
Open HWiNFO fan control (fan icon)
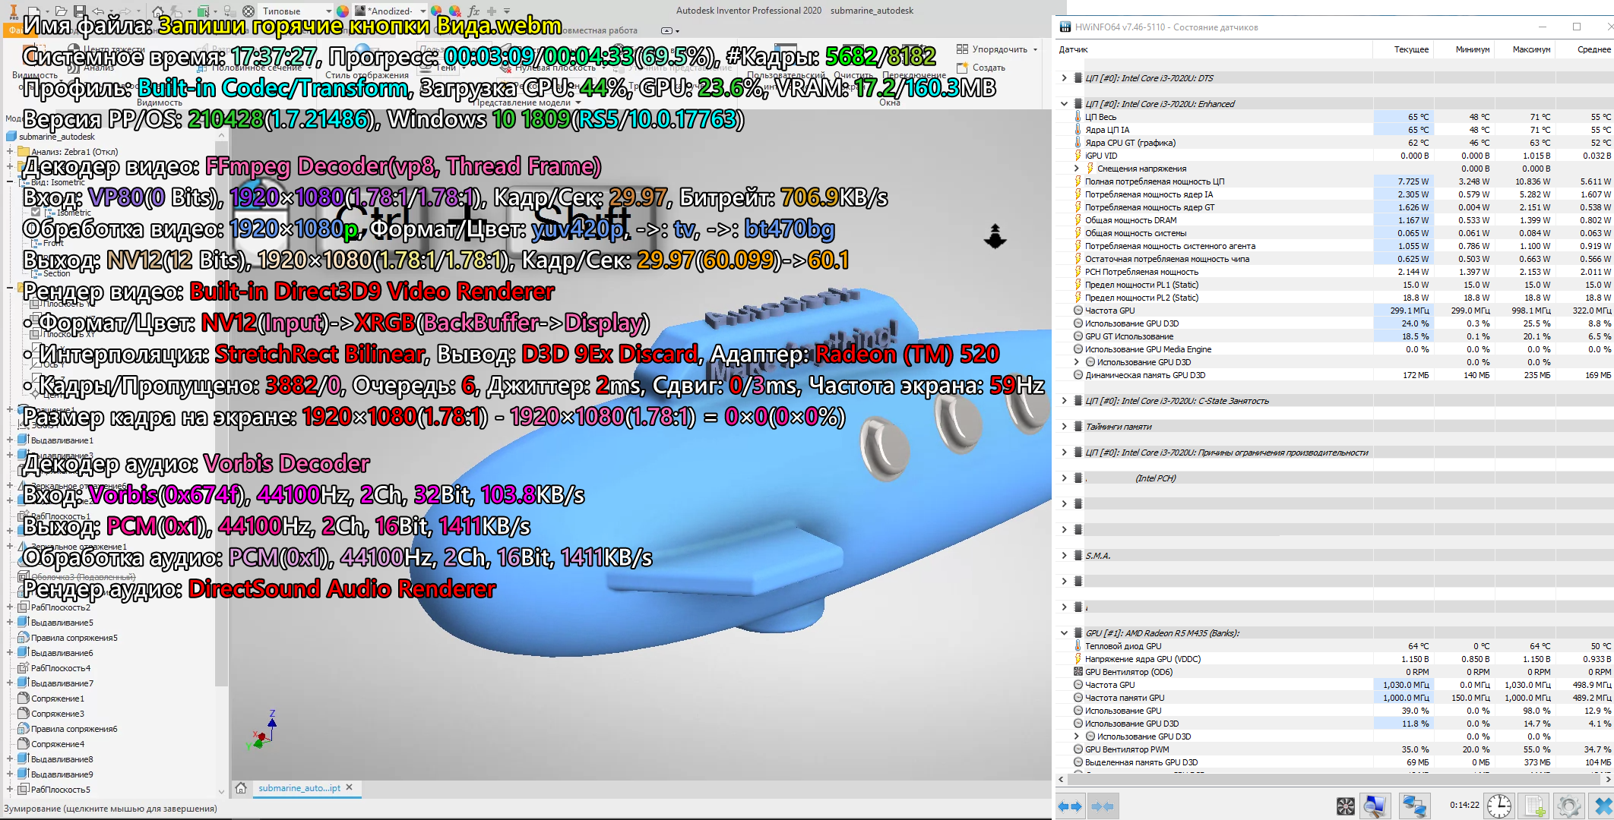coord(1346,806)
